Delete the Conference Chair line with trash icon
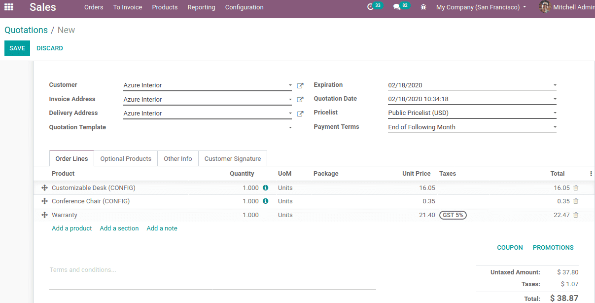The width and height of the screenshot is (595, 303). click(x=576, y=201)
